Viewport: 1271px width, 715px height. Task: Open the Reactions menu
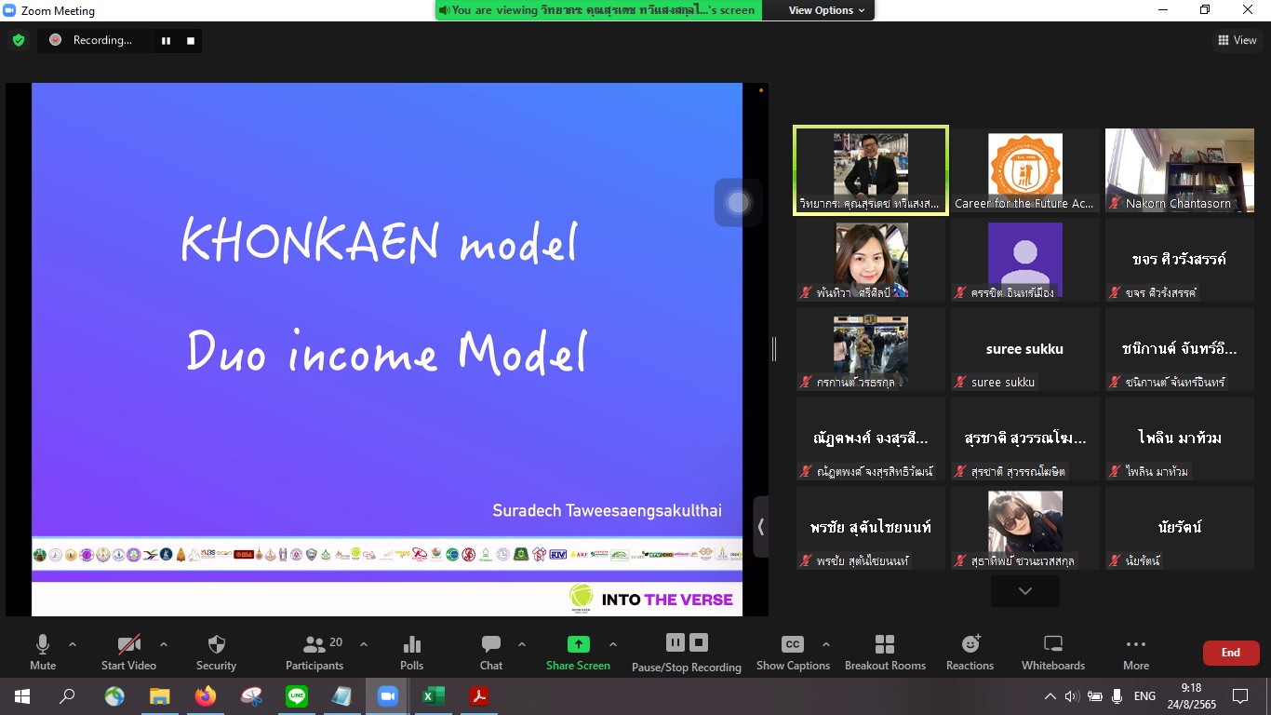[970, 652]
